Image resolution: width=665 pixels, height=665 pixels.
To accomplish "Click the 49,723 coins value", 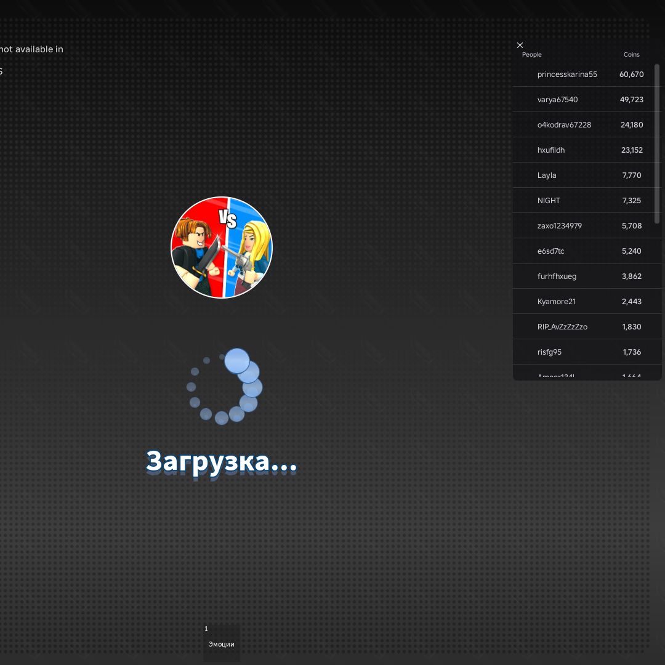I will [x=632, y=100].
